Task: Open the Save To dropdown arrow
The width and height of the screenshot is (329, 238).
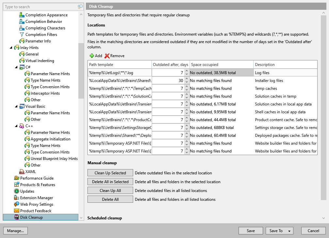Action: pos(289,231)
